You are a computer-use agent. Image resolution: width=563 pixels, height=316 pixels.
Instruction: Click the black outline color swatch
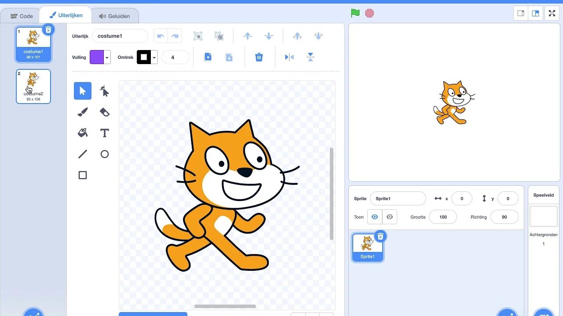(144, 57)
